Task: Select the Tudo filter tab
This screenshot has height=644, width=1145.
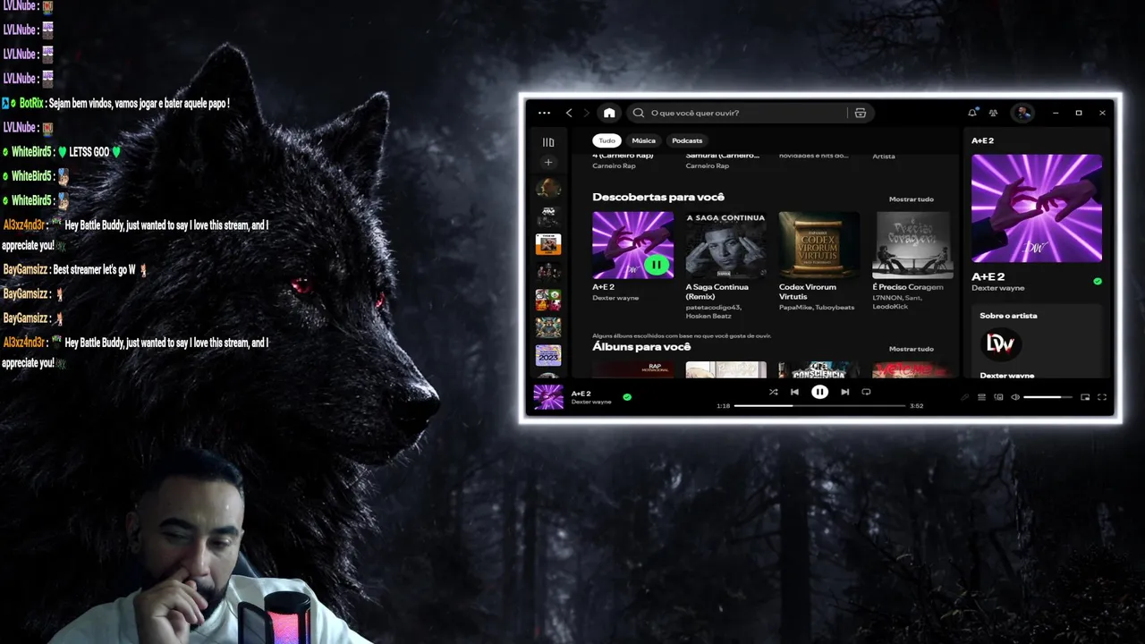Action: (607, 140)
